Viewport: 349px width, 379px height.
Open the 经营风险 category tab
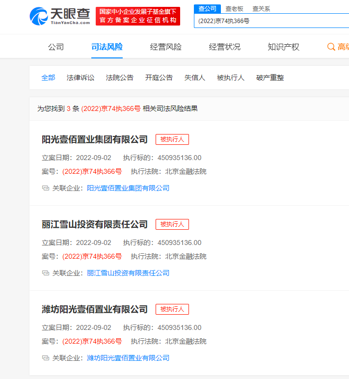tap(166, 47)
